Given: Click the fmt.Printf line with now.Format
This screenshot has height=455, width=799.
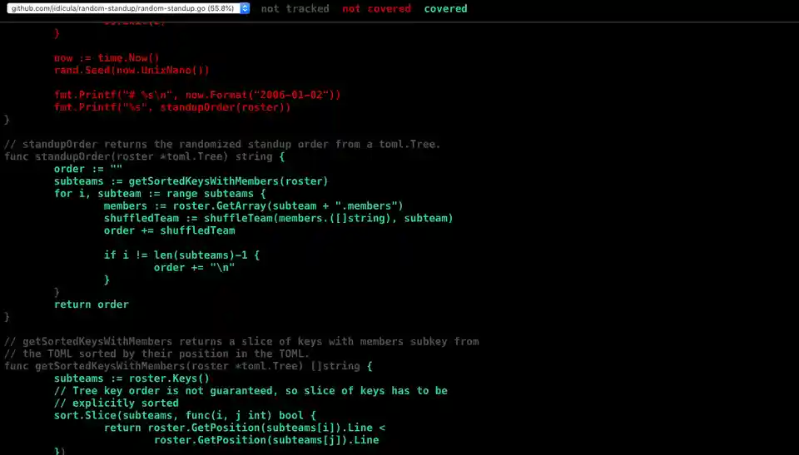Looking at the screenshot, I should [x=197, y=95].
